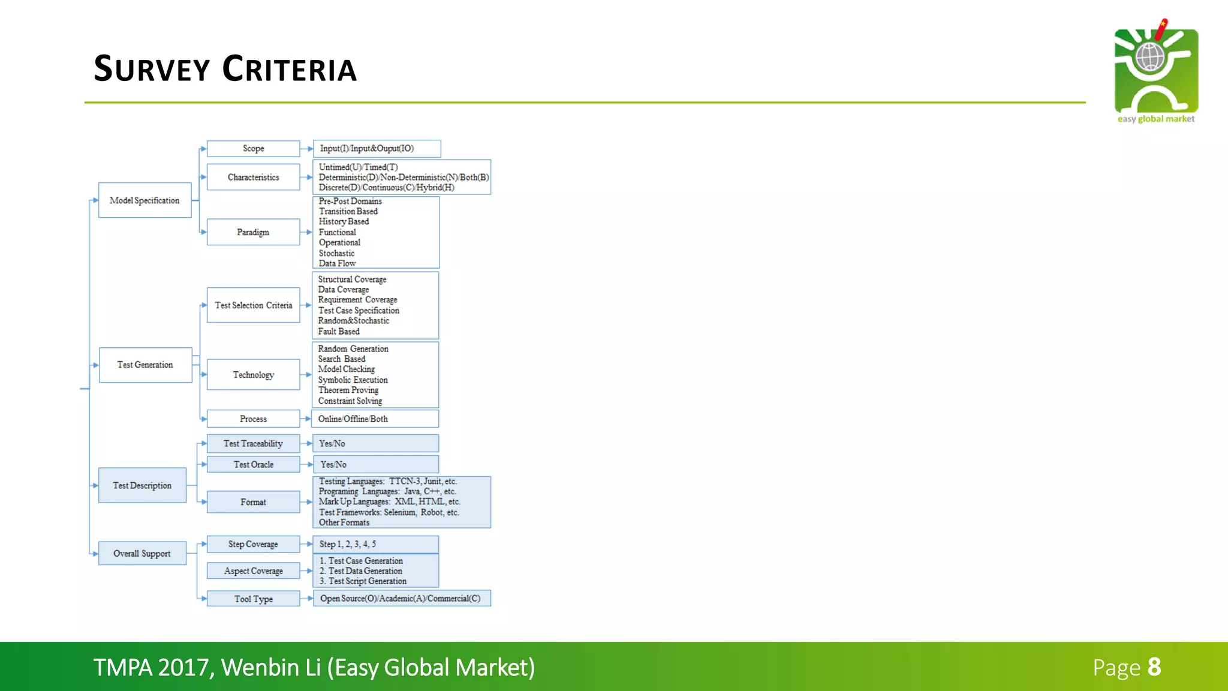Click the Test Generation box
The height and width of the screenshot is (691, 1228).
[145, 365]
